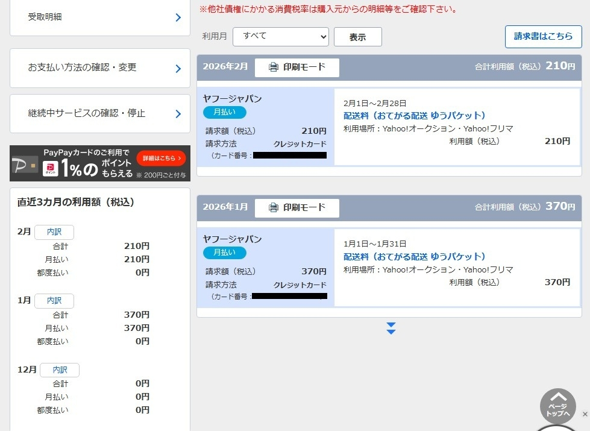Open February 配送料(おてがる配送 ゆうパケット) link
This screenshot has height=431, width=590.
coord(414,116)
